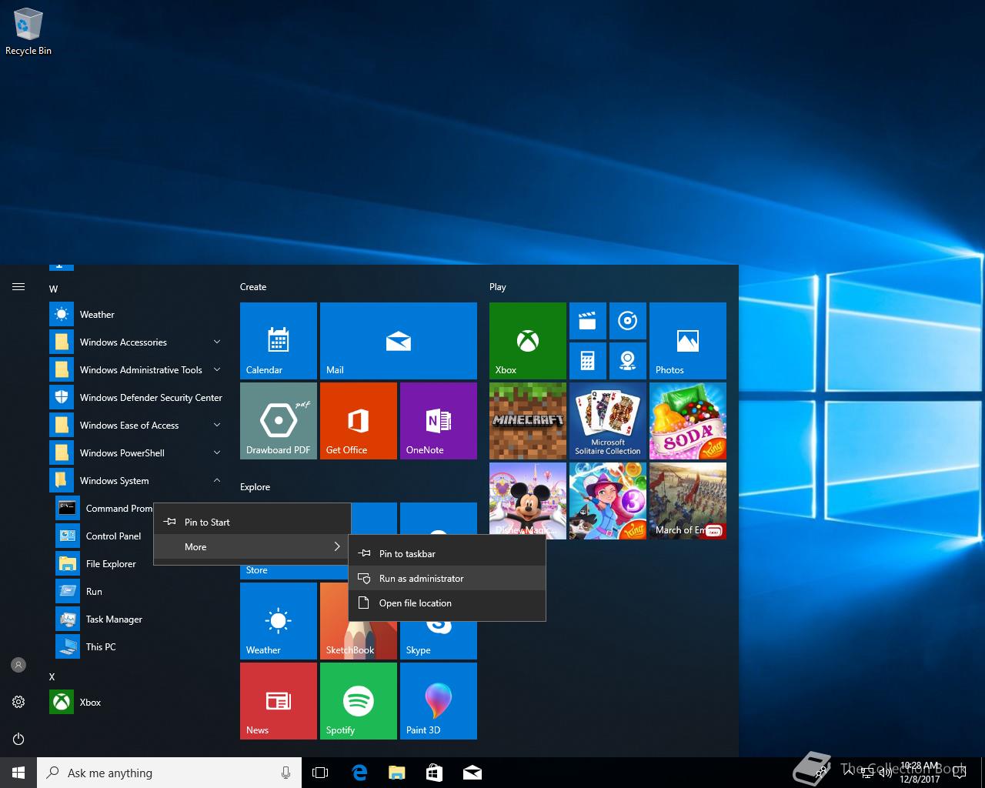Image resolution: width=985 pixels, height=788 pixels.
Task: Open the Calendar tile
Action: pyautogui.click(x=278, y=340)
